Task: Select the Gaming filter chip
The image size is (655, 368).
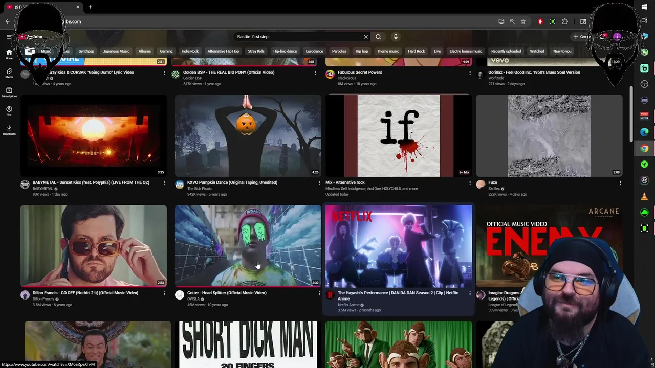Action: (x=166, y=51)
